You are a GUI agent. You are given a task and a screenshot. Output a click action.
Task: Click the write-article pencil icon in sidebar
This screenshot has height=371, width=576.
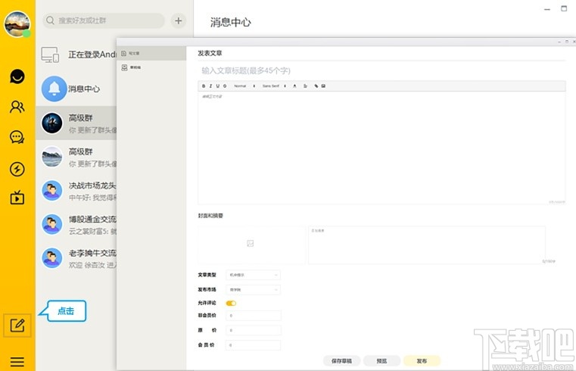point(17,326)
